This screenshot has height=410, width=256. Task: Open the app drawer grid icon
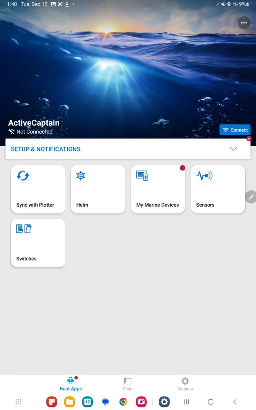pyautogui.click(x=18, y=402)
